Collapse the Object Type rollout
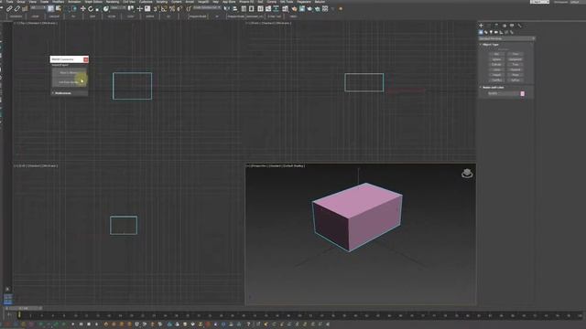This screenshot has width=586, height=329. tap(491, 45)
